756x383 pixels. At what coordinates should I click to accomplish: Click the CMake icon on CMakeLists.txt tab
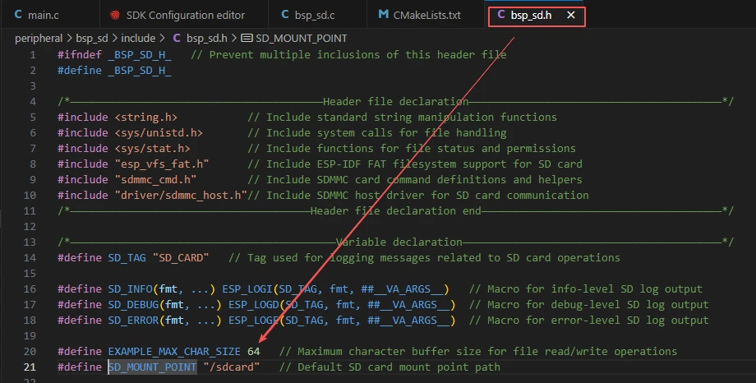384,15
